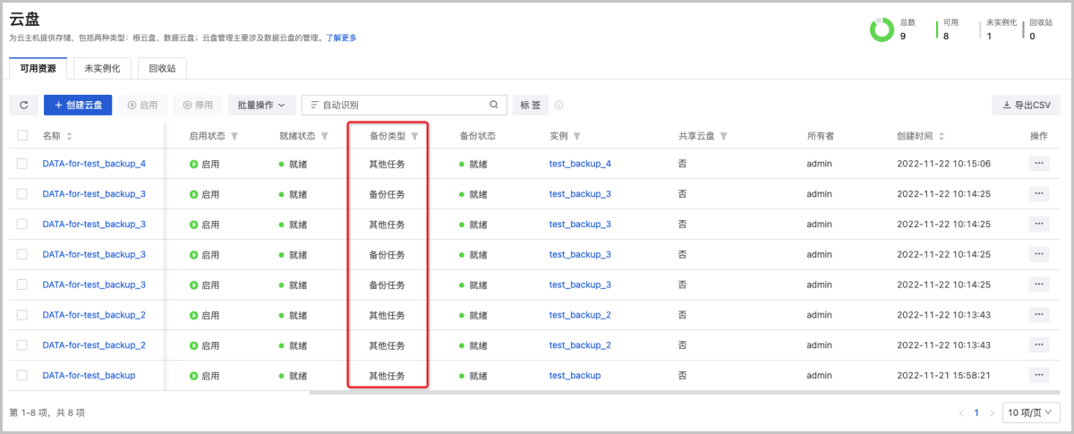
Task: Switch to the 未实例化 tab
Action: click(x=102, y=68)
